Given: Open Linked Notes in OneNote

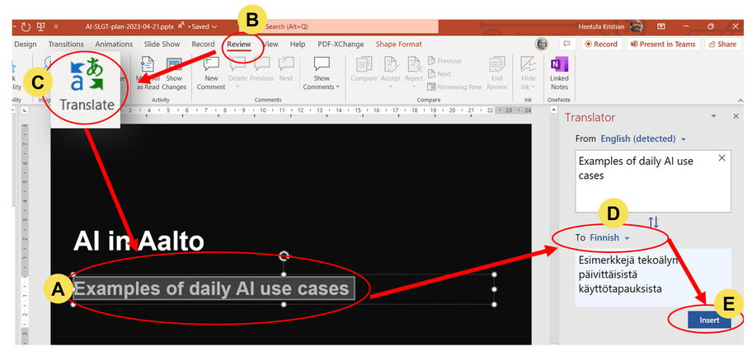Looking at the screenshot, I should (559, 72).
